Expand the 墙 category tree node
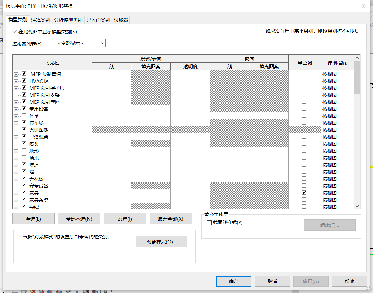The image size is (373, 293). [16, 172]
